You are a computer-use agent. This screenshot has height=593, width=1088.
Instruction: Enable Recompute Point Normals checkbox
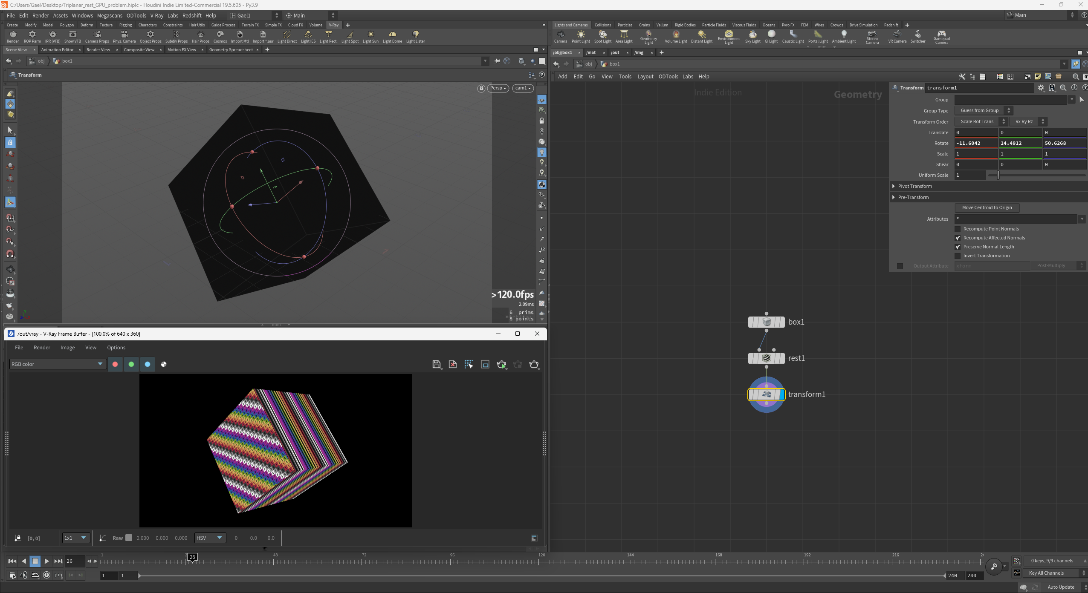pyautogui.click(x=958, y=229)
